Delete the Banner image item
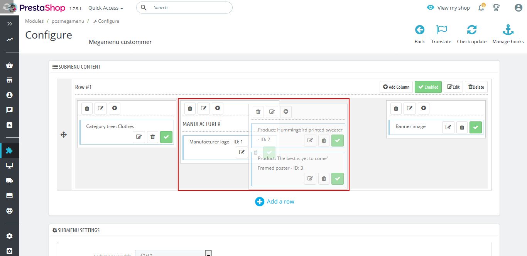The width and height of the screenshot is (527, 256). click(x=462, y=127)
